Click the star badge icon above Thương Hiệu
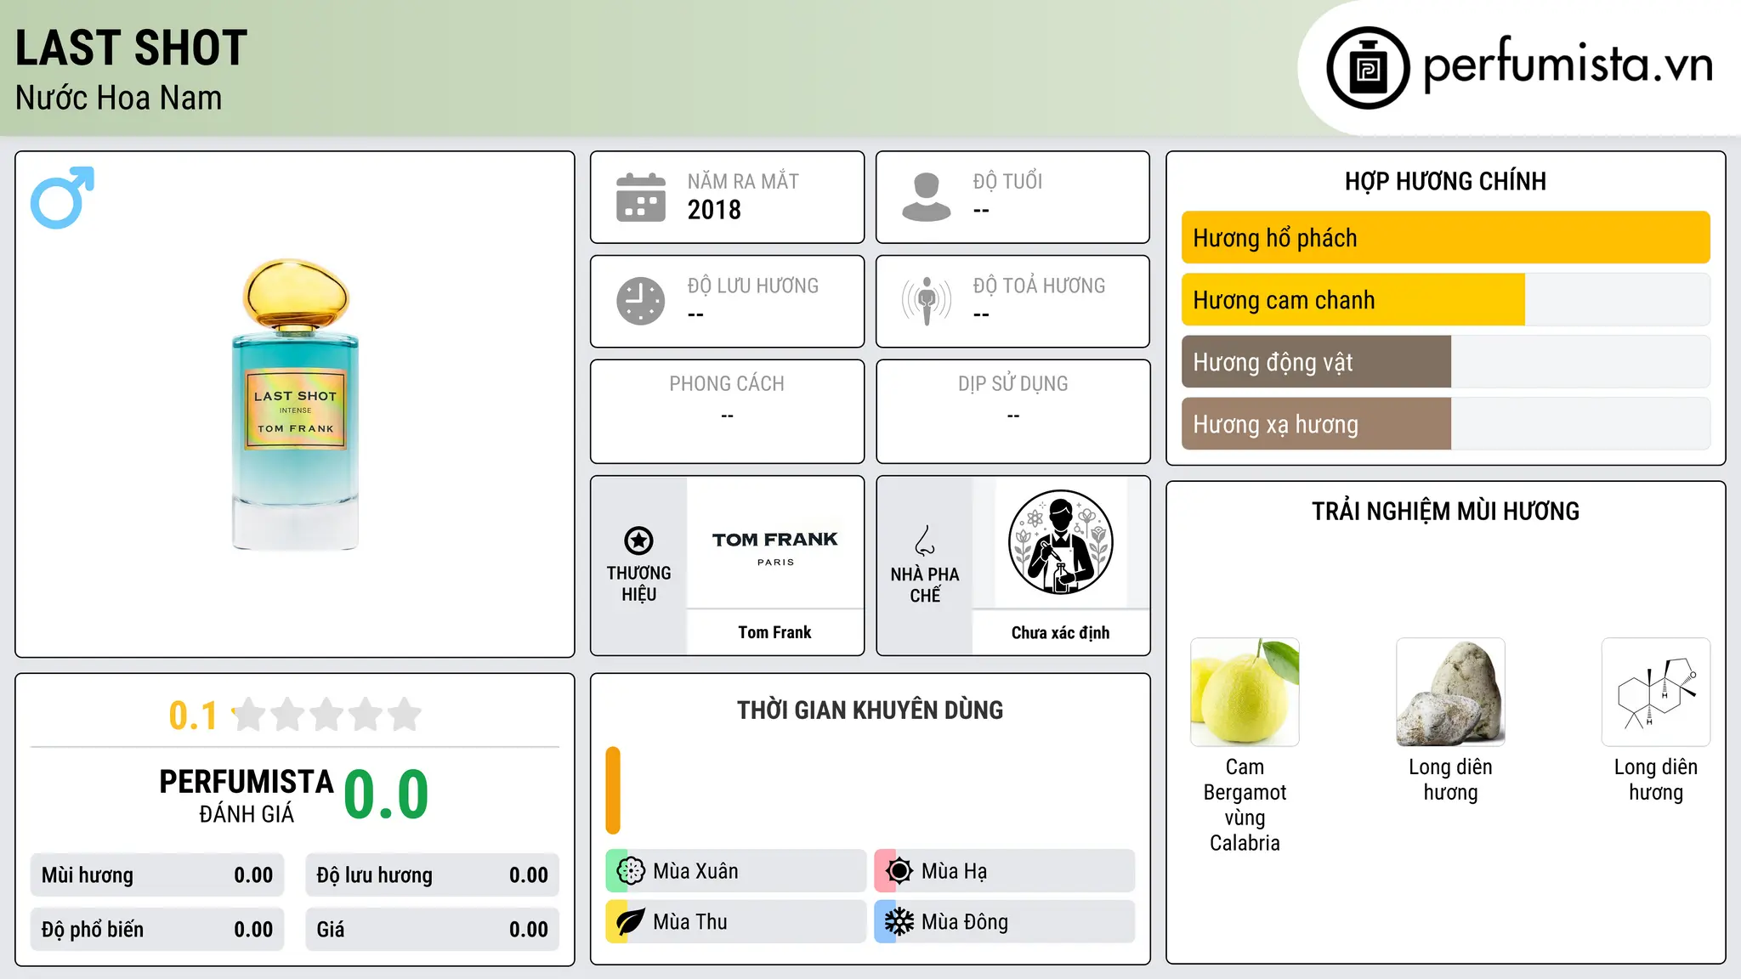 [x=638, y=540]
